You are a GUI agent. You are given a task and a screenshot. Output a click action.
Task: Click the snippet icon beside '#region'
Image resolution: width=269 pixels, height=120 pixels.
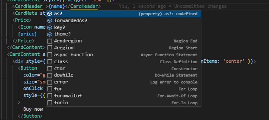click(x=50, y=48)
